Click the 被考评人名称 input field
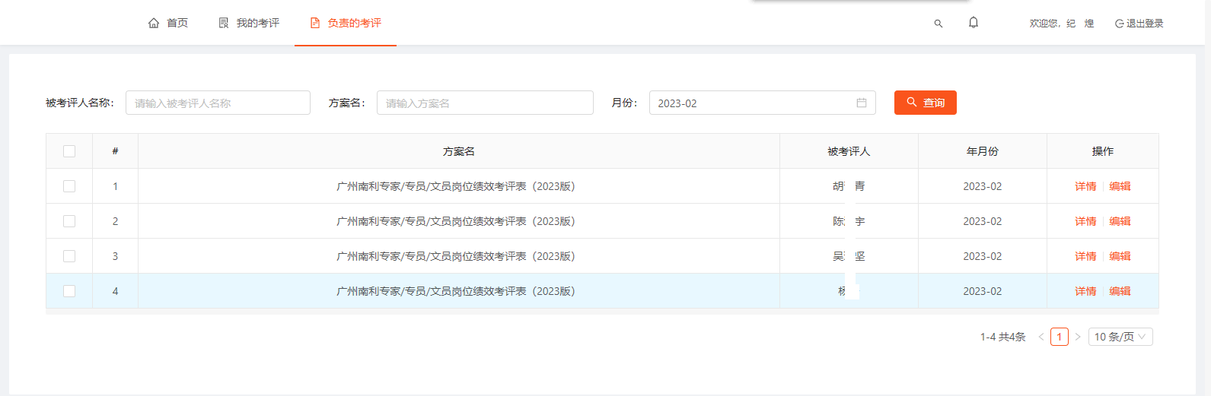1211x396 pixels. [218, 103]
